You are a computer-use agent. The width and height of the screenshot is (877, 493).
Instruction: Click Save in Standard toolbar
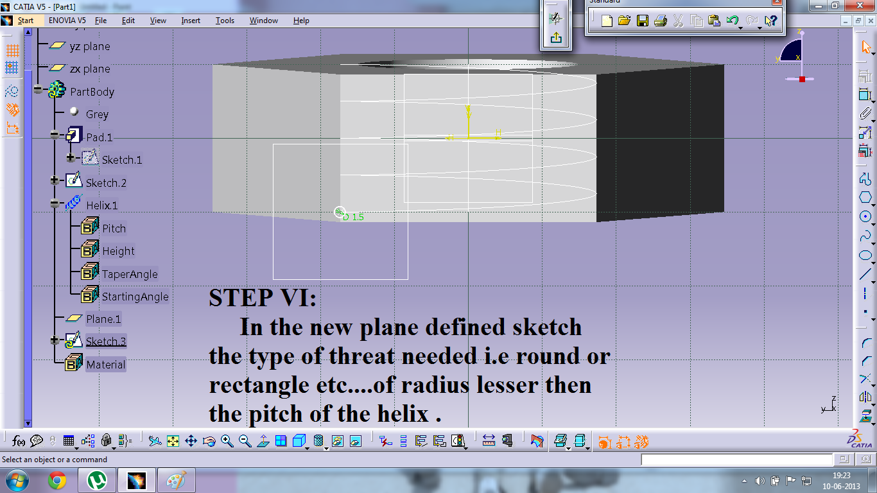coord(642,21)
